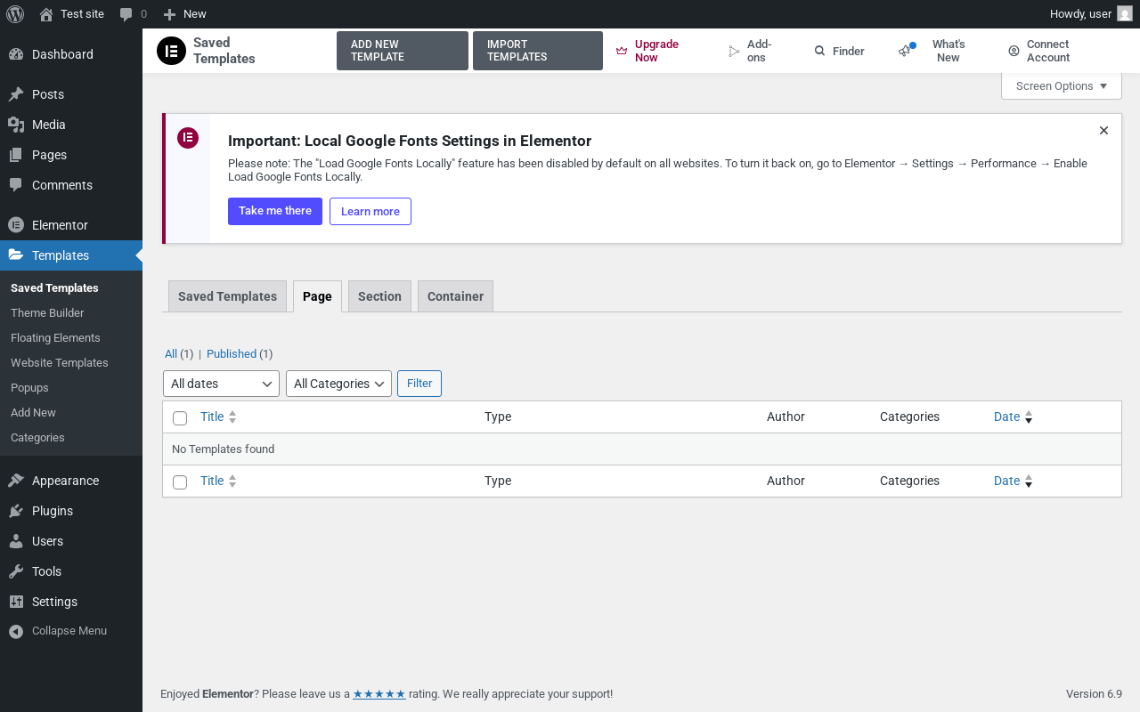Check the select-all box in table header
Viewport: 1140px width, 712px height.
(180, 417)
